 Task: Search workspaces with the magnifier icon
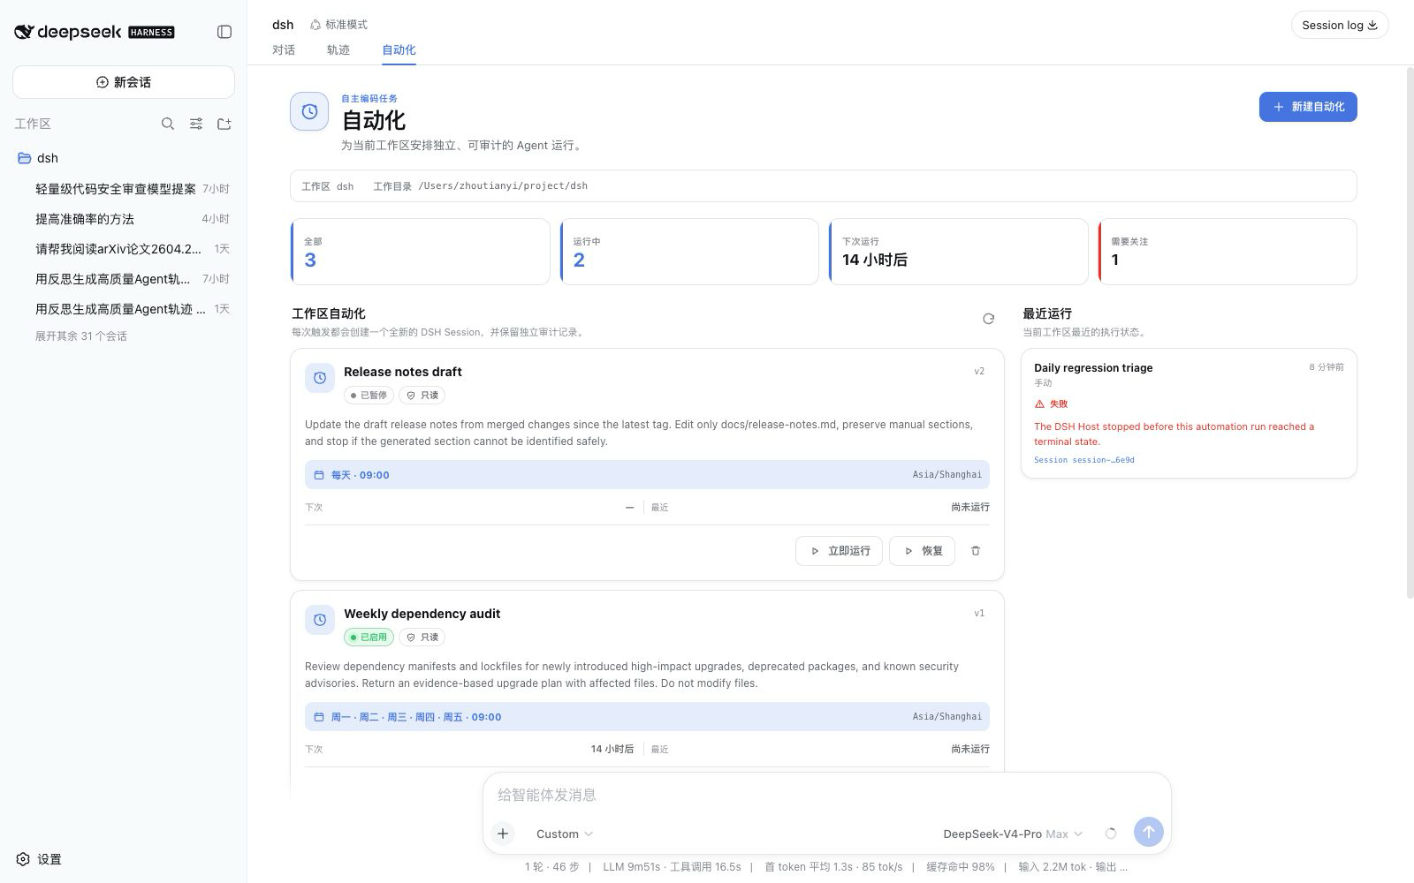tap(168, 124)
